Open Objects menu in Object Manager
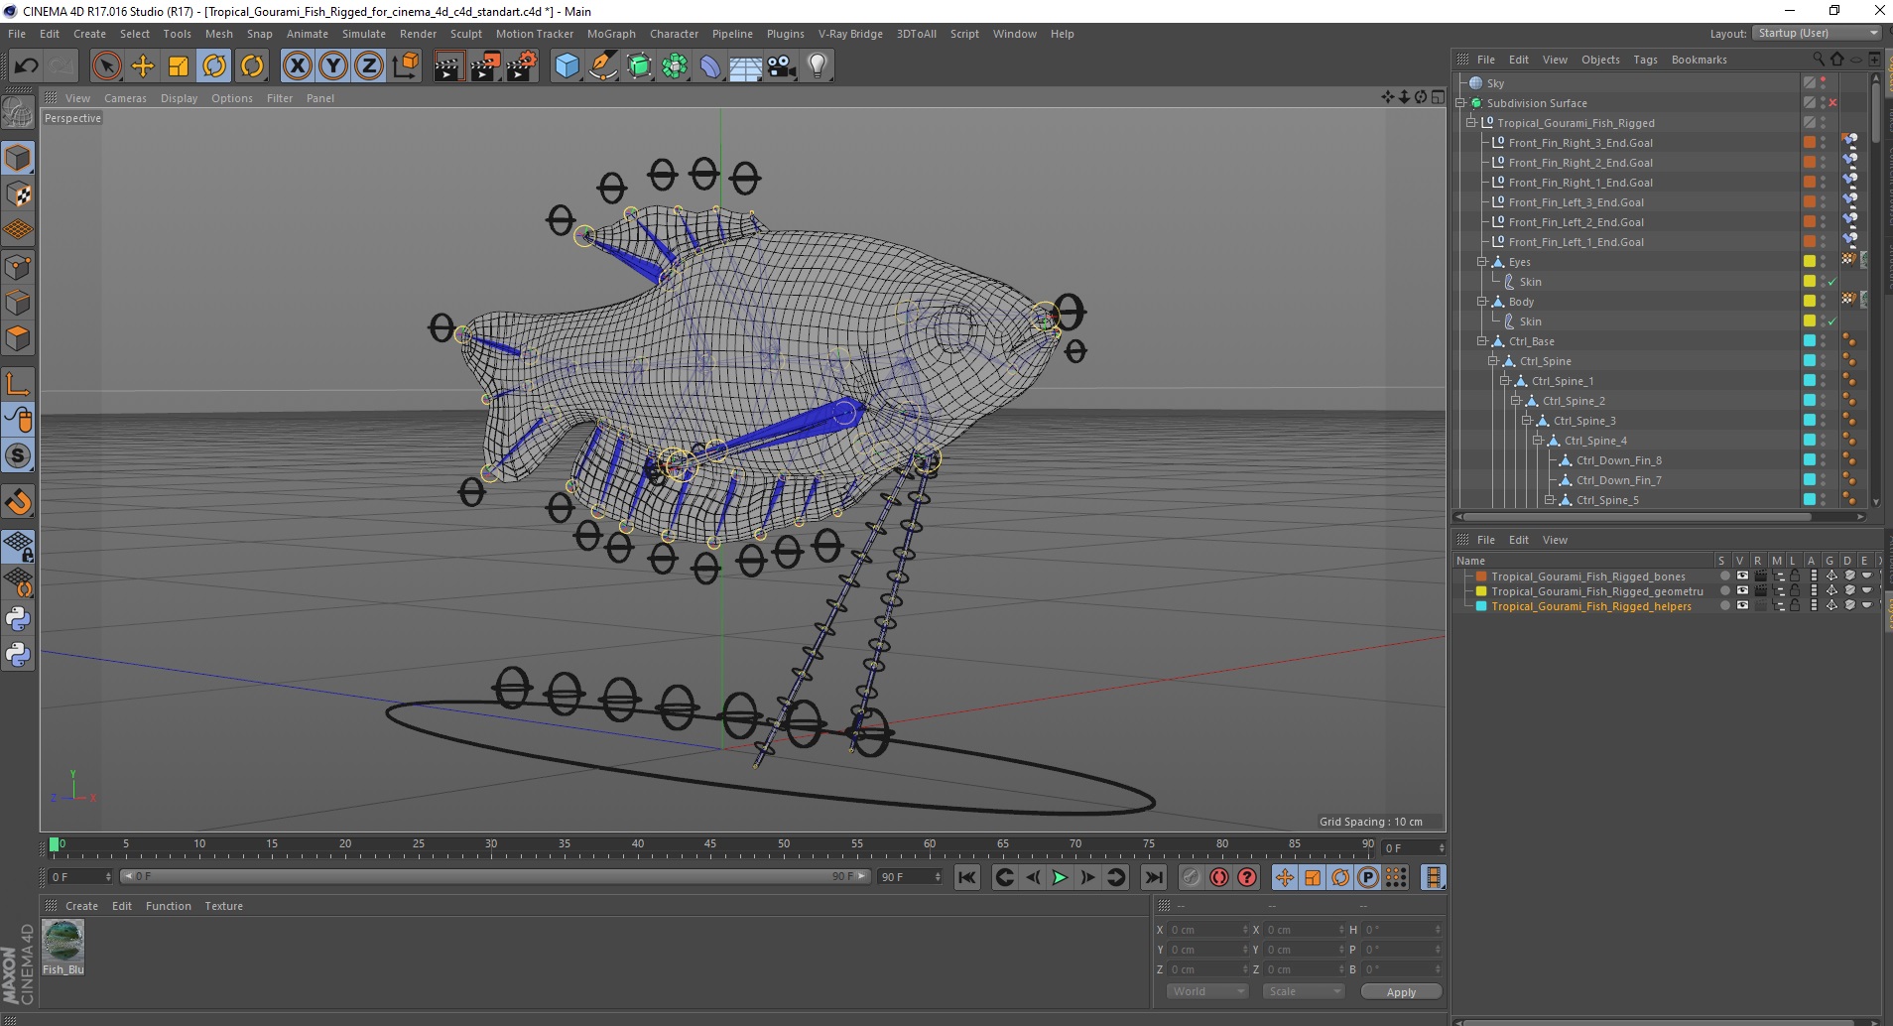This screenshot has width=1893, height=1026. (x=1600, y=60)
